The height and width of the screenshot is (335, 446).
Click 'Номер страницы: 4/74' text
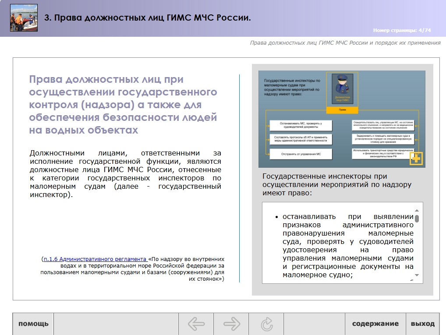[x=402, y=30]
